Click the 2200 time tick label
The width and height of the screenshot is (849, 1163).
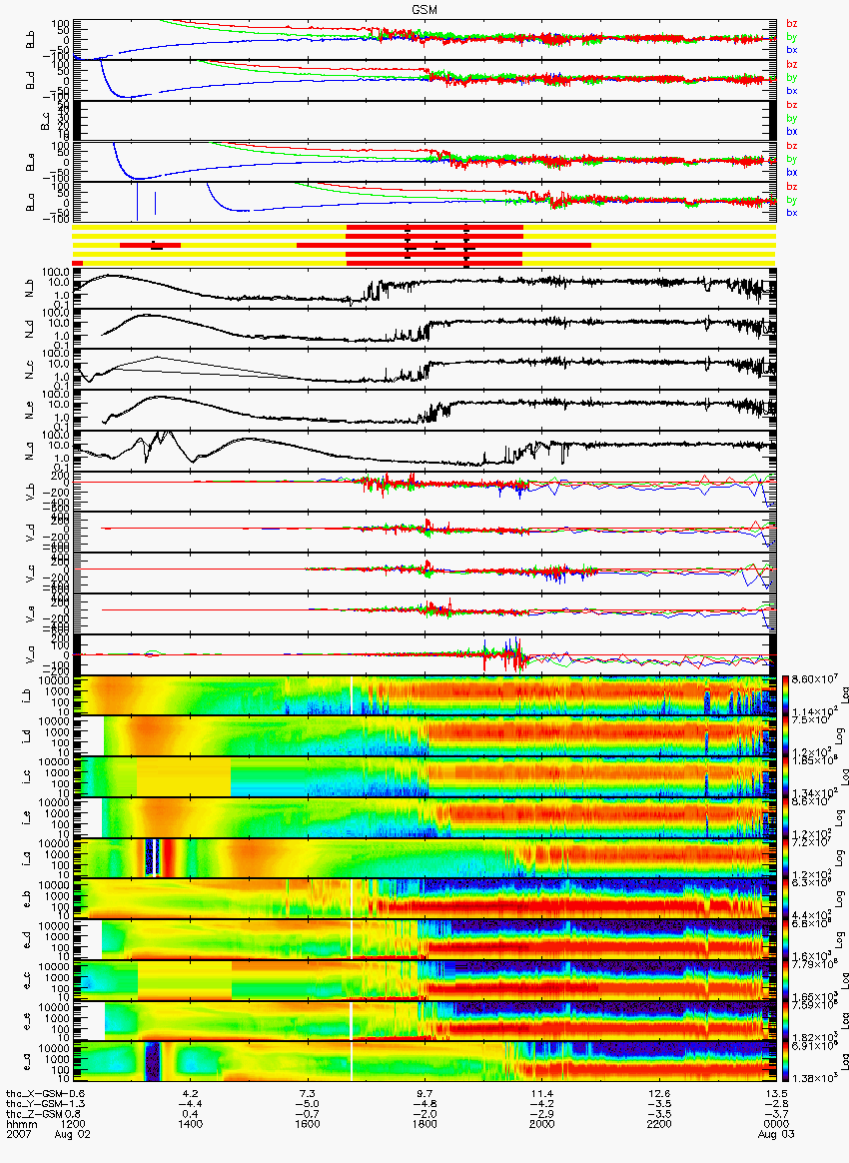click(659, 1122)
